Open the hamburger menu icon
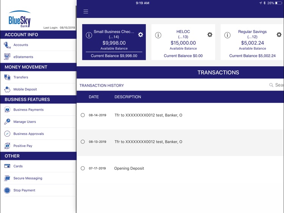Viewport: 284px width, 213px height. 86,12
